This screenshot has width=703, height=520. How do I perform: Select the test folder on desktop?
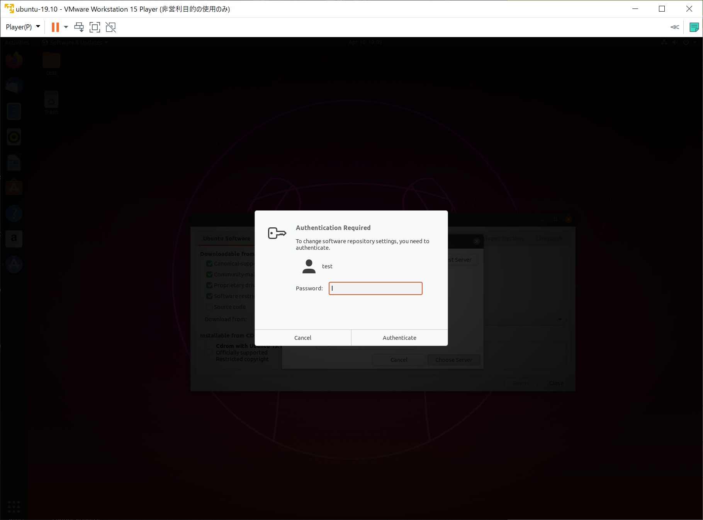click(x=51, y=64)
